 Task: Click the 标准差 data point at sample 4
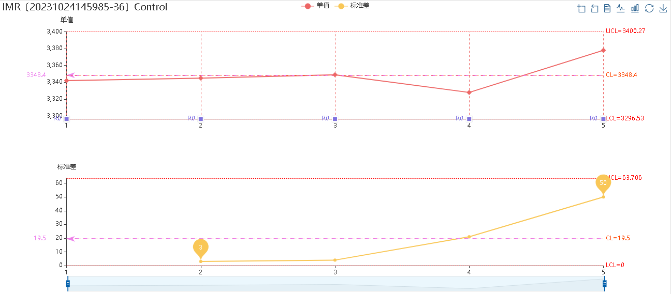click(x=469, y=237)
